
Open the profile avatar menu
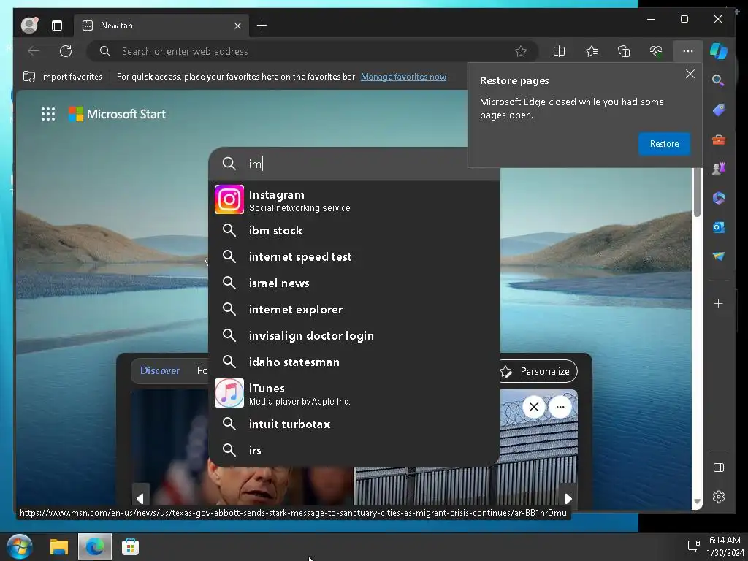tap(29, 26)
